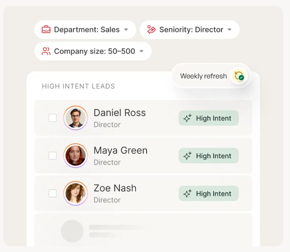Click the Weekly refresh sync icon
Viewport: 290px width, 252px height.
(x=239, y=76)
